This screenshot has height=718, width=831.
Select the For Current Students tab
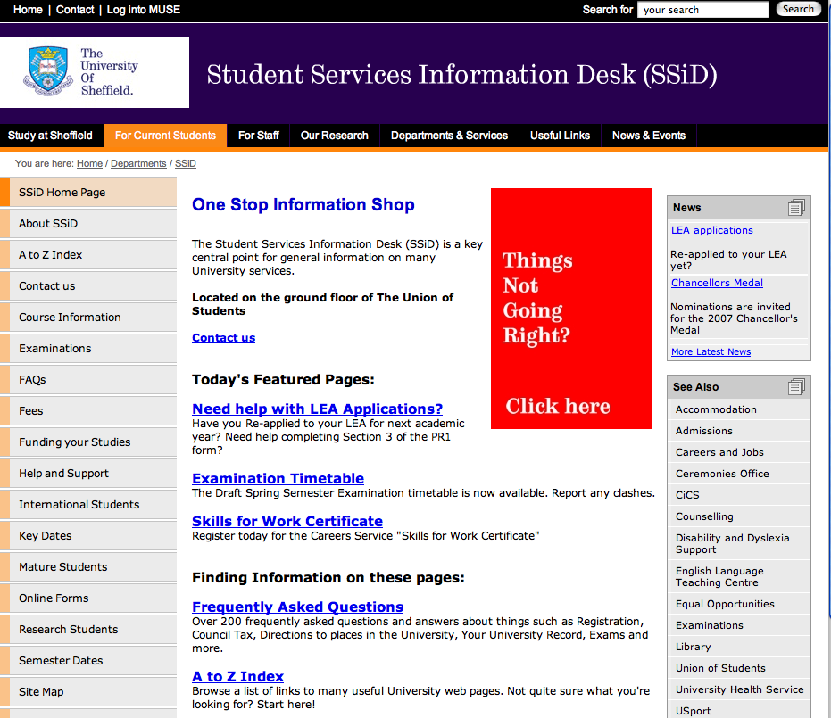pos(165,136)
